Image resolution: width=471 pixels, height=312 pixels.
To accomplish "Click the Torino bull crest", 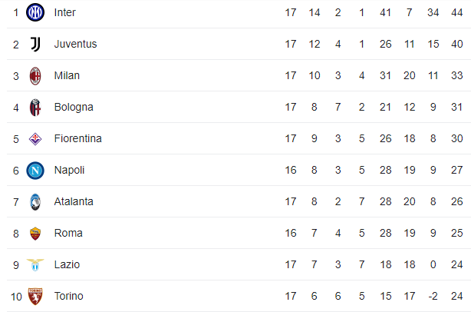I will coord(35,297).
